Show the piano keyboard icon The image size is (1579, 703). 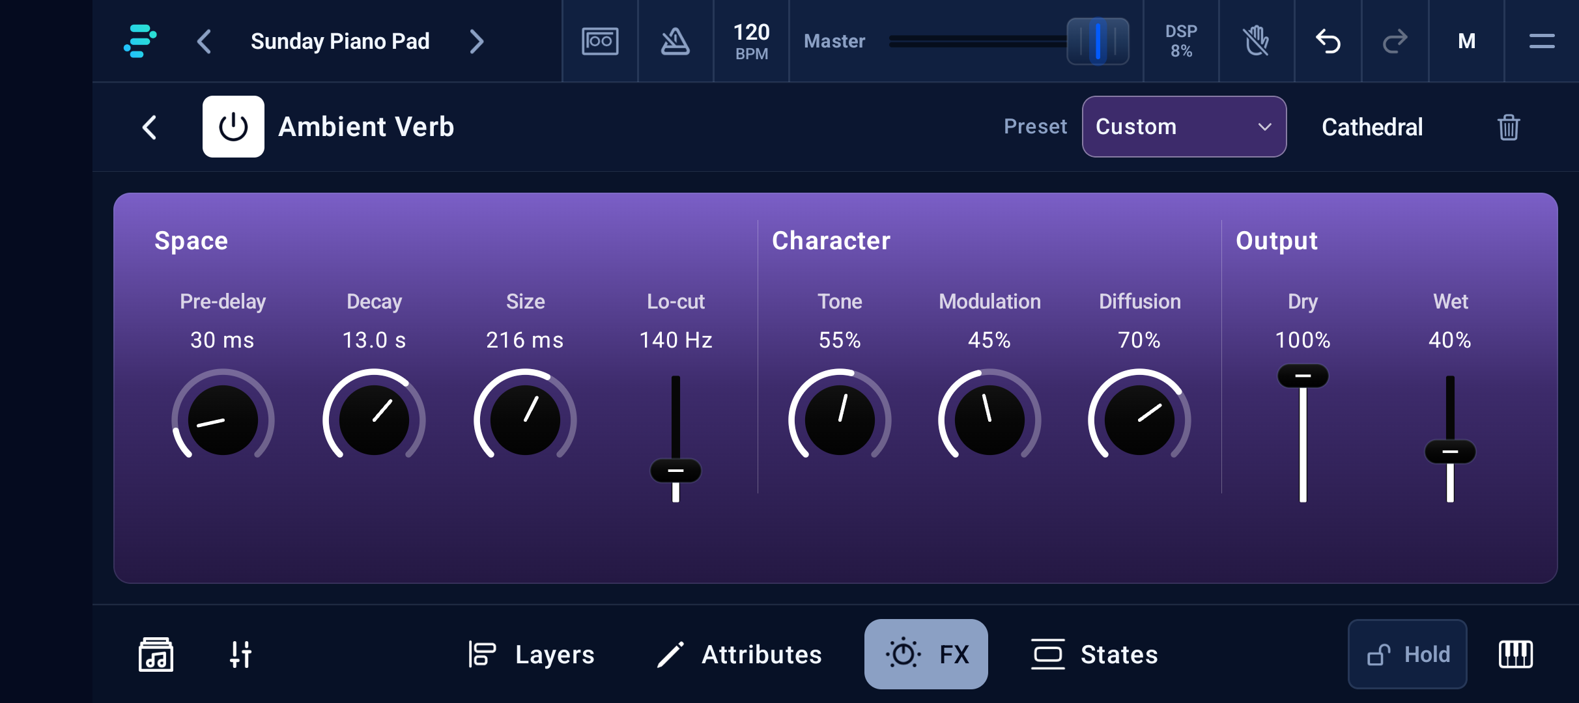click(1516, 654)
